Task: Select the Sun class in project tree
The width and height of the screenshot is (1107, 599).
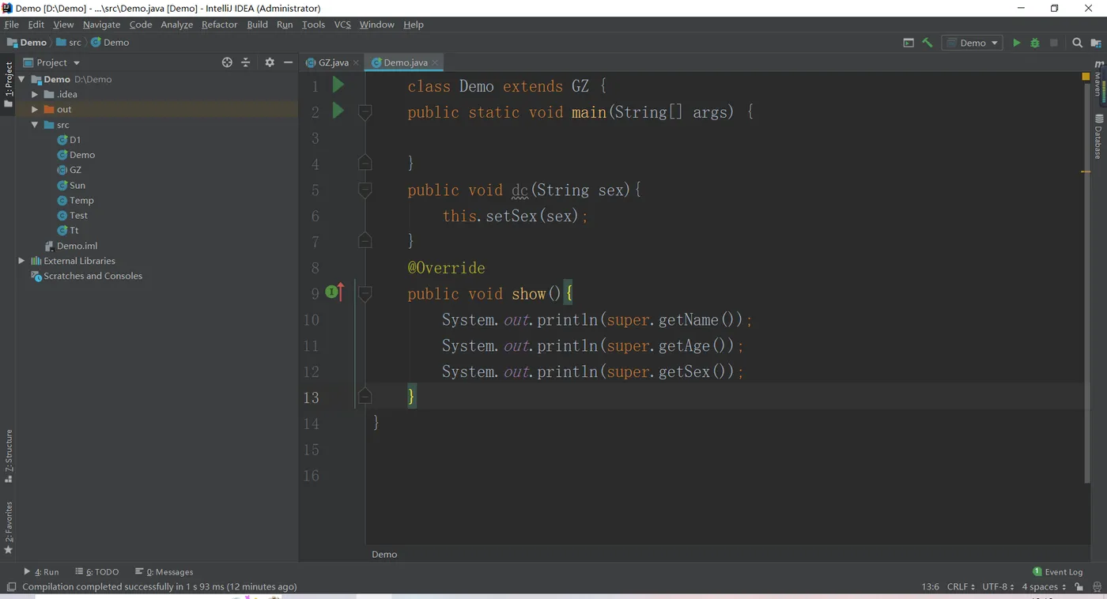Action: pyautogui.click(x=71, y=185)
